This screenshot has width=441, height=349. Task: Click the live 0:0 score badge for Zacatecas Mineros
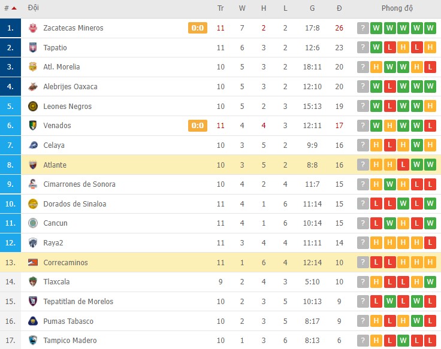tap(198, 28)
